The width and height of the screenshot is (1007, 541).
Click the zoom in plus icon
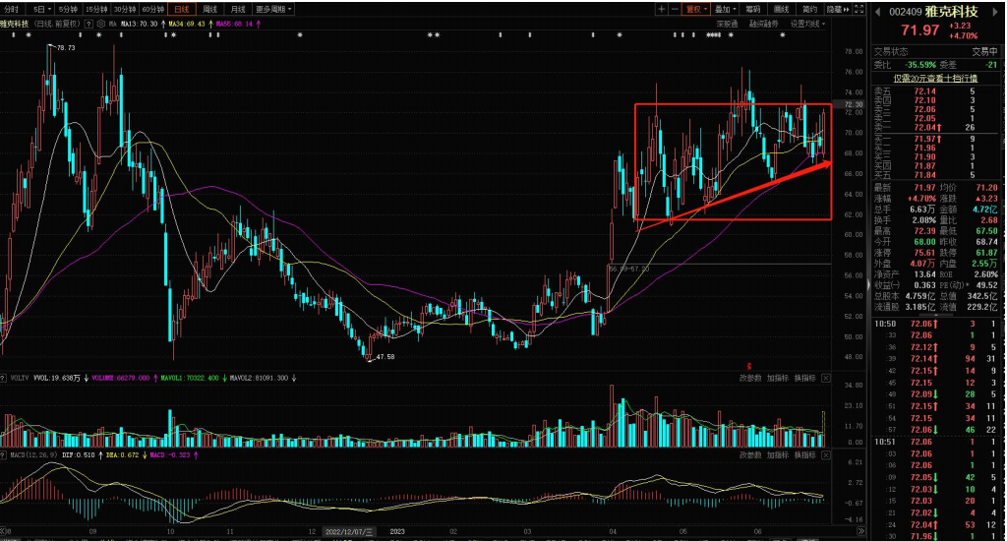(x=662, y=9)
